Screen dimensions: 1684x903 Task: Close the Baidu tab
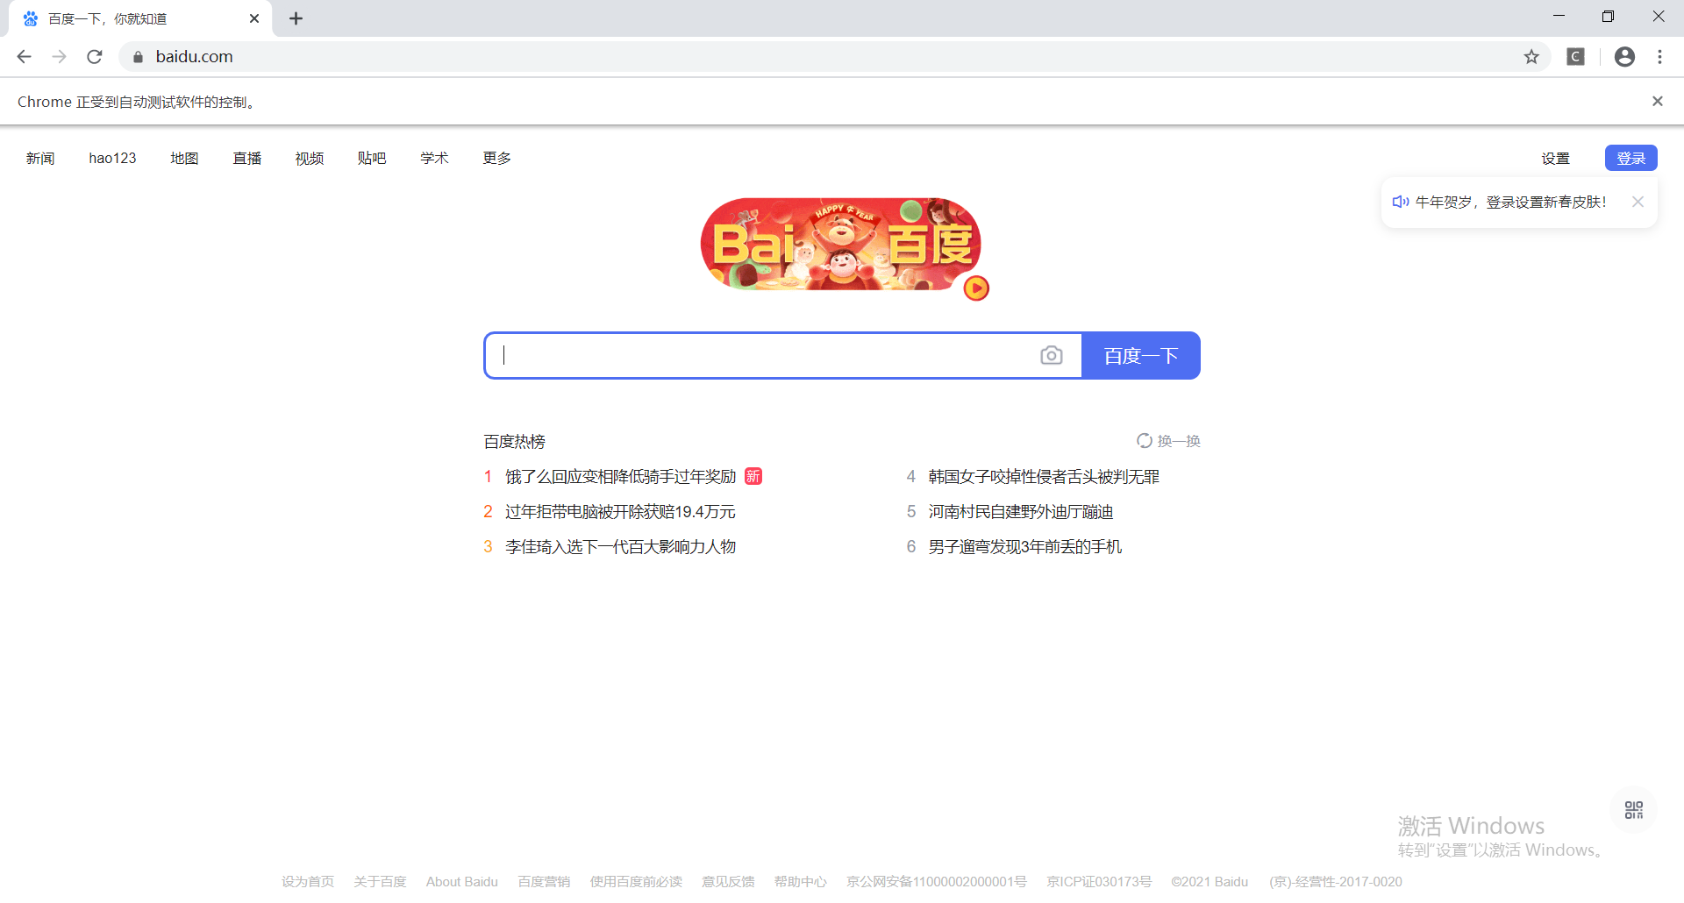click(x=254, y=18)
